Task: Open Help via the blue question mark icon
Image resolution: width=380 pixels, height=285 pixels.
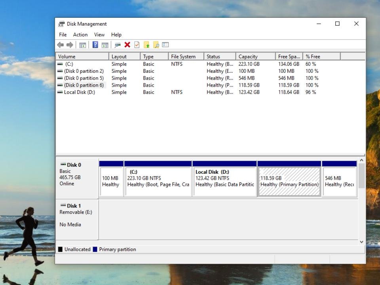Action: (95, 45)
